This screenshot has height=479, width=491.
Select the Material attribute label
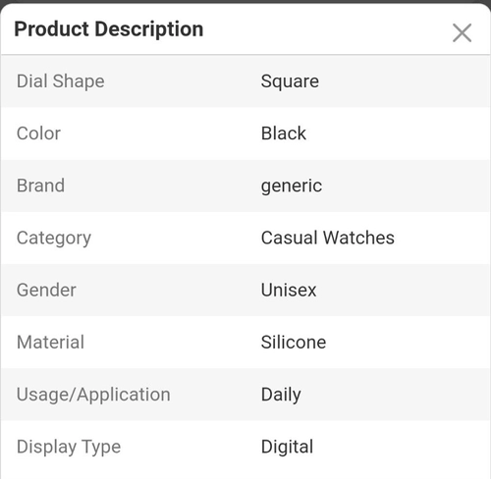click(x=50, y=343)
